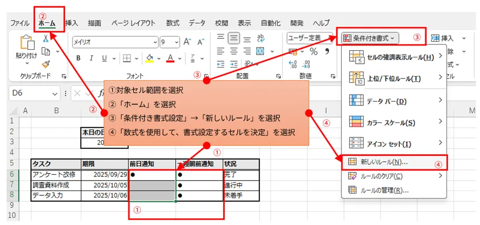Image resolution: width=480 pixels, height=225 pixels.
Task: Click the accounting number format icon
Action: click(x=293, y=51)
